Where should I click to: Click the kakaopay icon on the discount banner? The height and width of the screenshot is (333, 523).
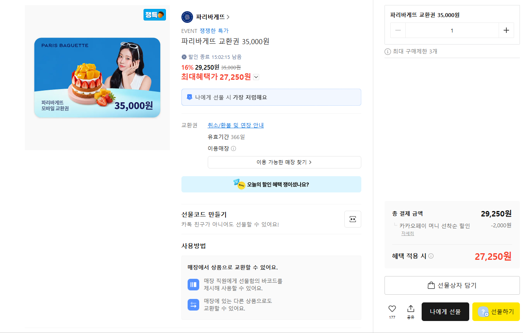click(x=239, y=184)
